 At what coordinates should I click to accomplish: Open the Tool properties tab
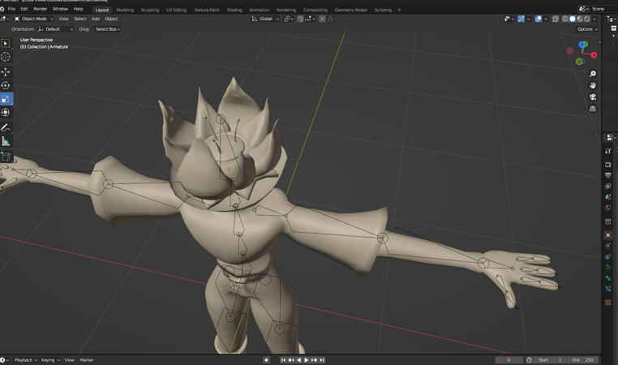click(608, 151)
